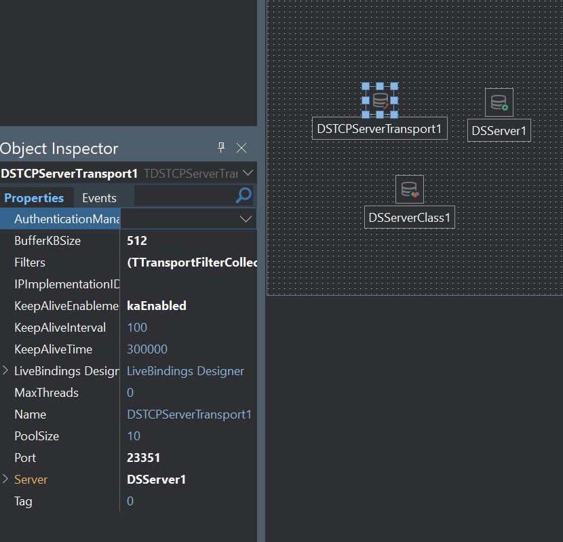The width and height of the screenshot is (563, 542).
Task: Switch to the Events tab
Action: point(99,198)
